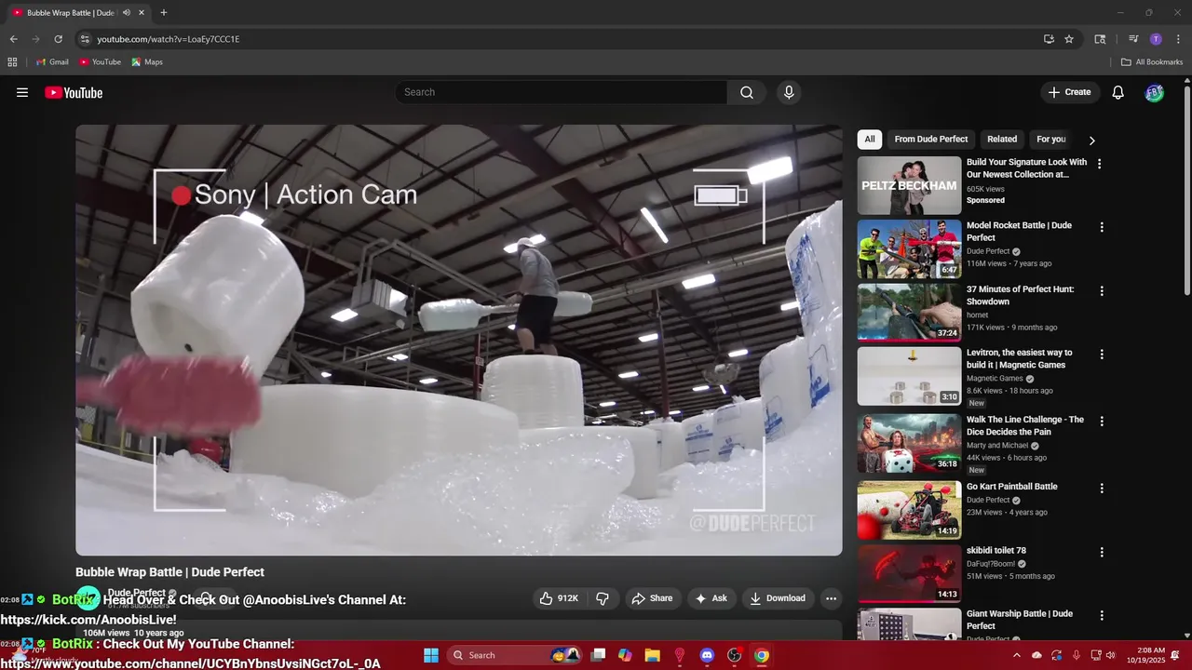Image resolution: width=1192 pixels, height=670 pixels.
Task: Open Levitron Magnetic Games thumbnail
Action: 909,376
